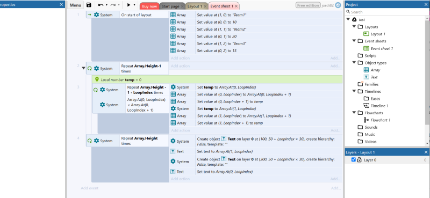Click the Preview play button
This screenshot has width=430, height=198.
pos(128,5)
